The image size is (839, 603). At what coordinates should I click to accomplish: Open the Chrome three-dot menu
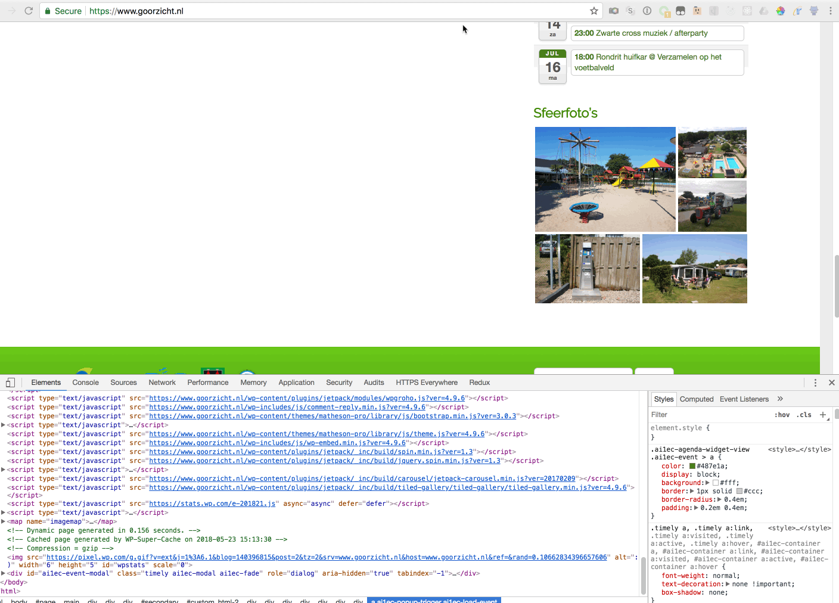831,11
